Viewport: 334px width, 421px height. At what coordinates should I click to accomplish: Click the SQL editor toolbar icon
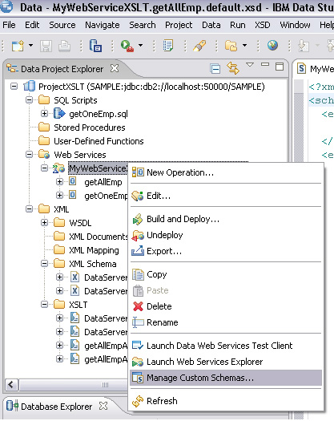click(95, 46)
